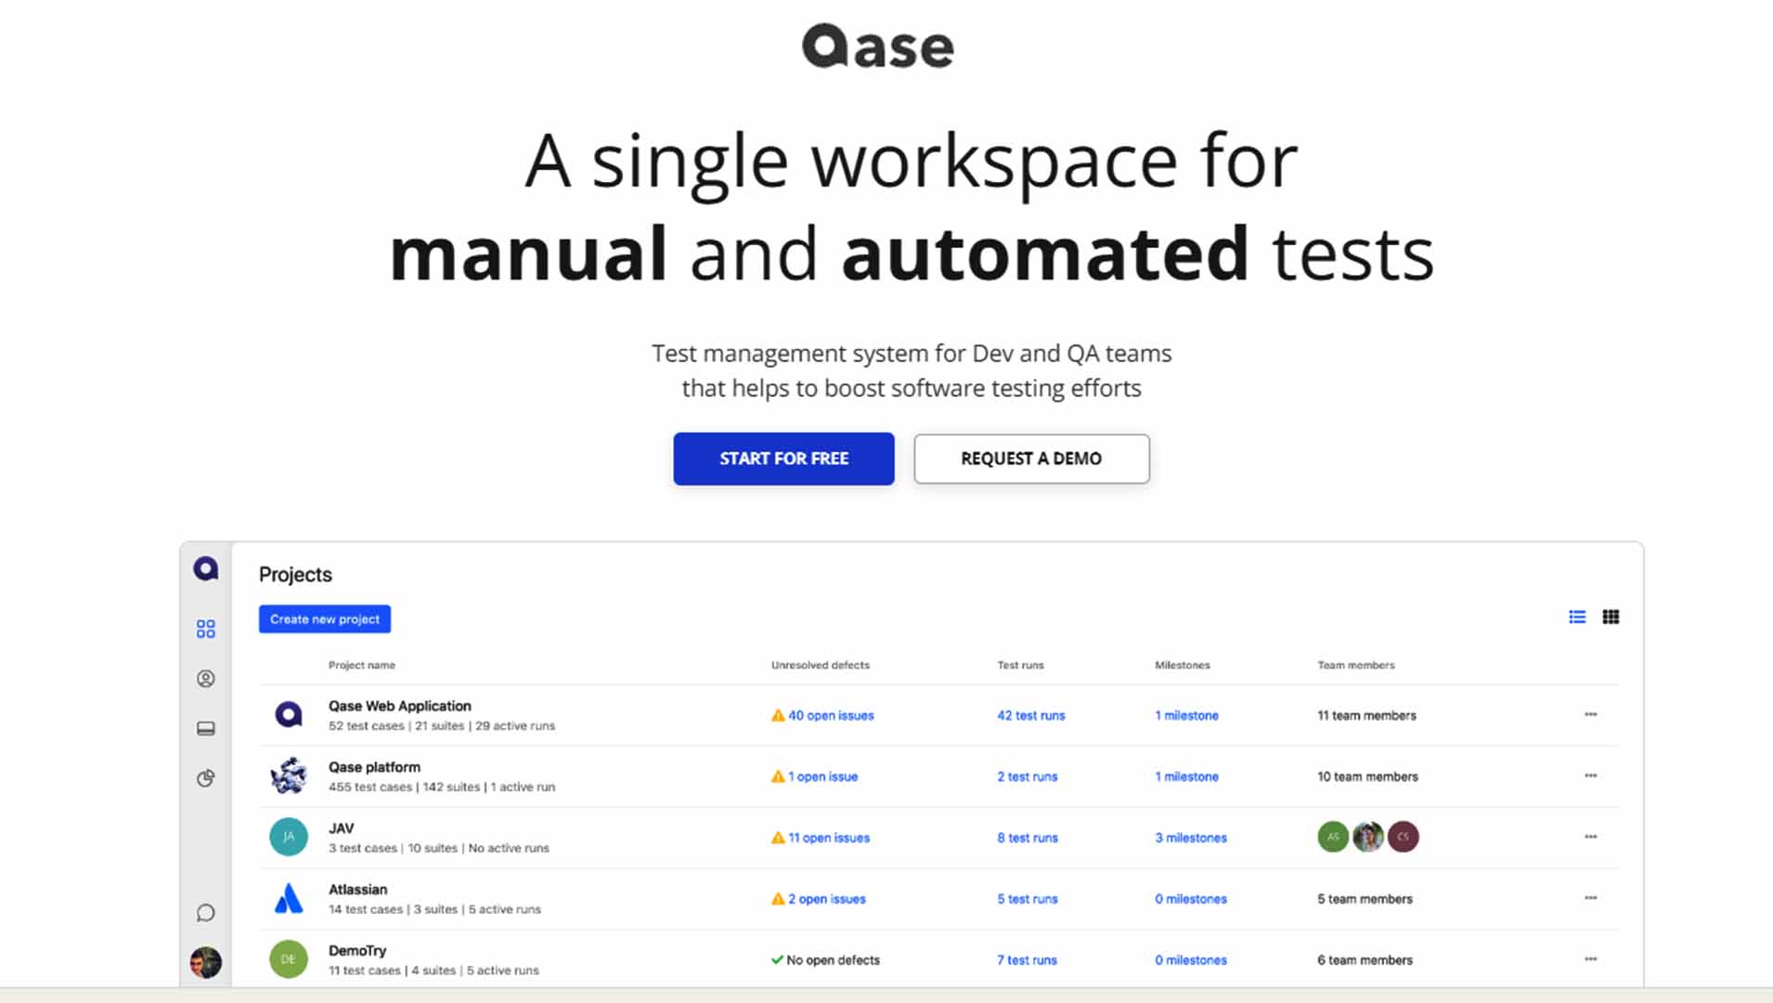This screenshot has width=1773, height=1003.
Task: Click the 6 team members text
Action: pos(1365,960)
